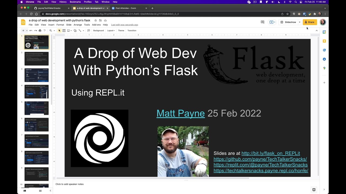Select the Text box tool
This screenshot has height=194, width=346.
64,30
